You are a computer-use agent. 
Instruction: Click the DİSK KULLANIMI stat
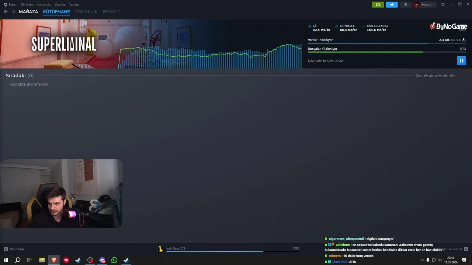[375, 28]
